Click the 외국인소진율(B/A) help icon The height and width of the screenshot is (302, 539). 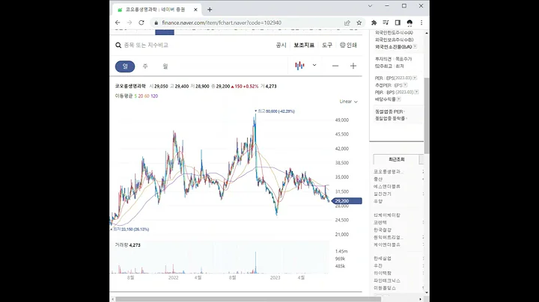pos(415,46)
